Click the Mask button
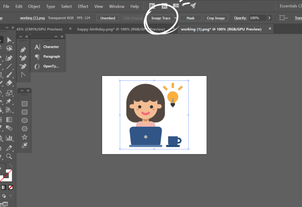Image resolution: width=302 pixels, height=207 pixels. click(191, 18)
